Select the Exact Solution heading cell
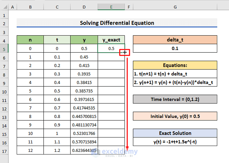The image size is (229, 163). point(175,133)
